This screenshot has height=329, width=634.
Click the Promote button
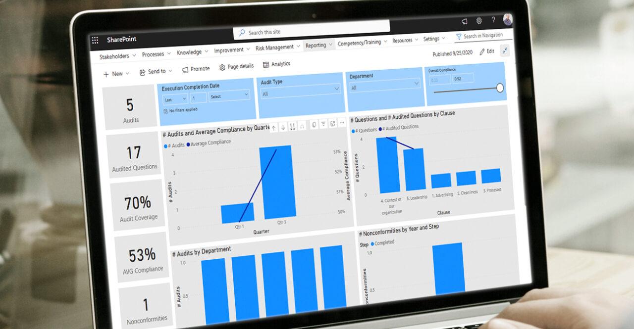coord(196,68)
